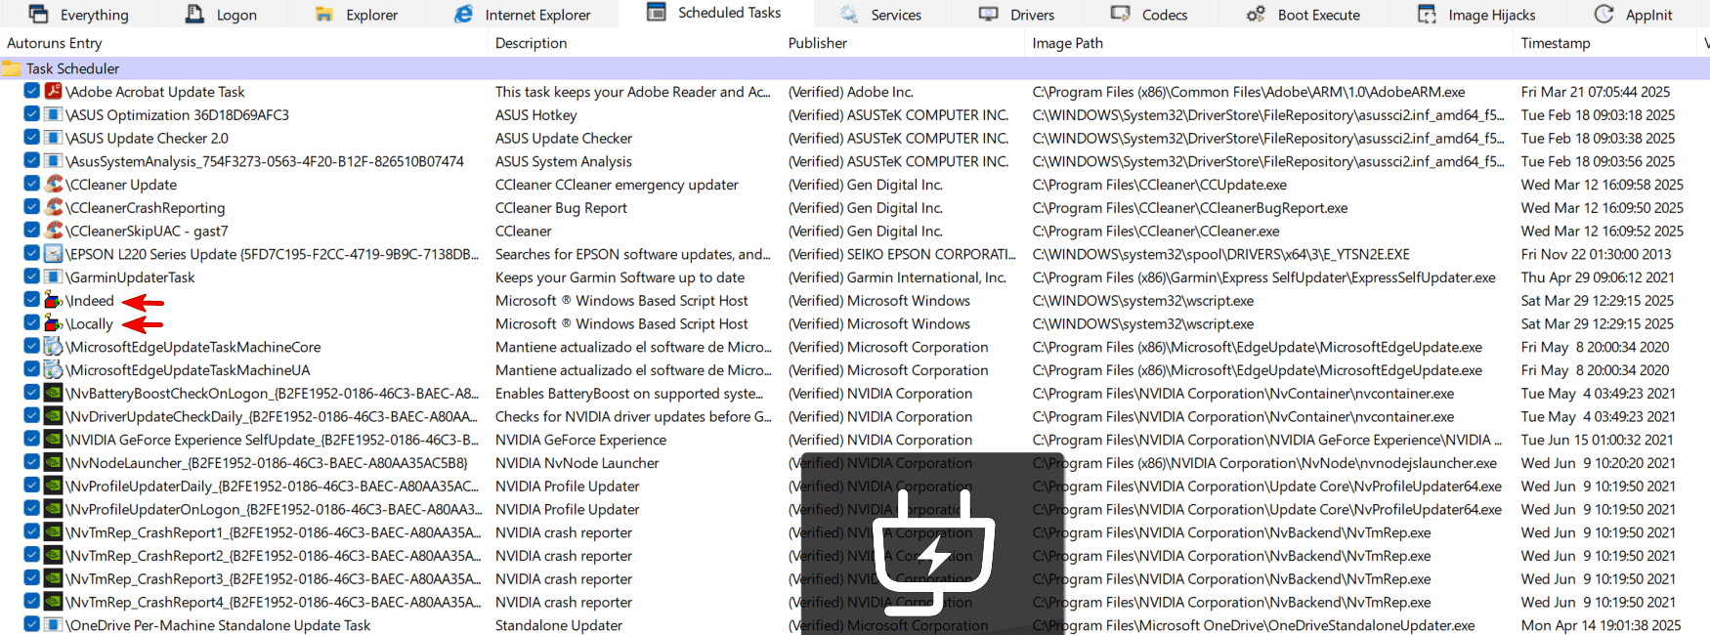
Task: Click the MicrosoftEdgeUpdateTaskMachineUA icon
Action: coord(54,369)
